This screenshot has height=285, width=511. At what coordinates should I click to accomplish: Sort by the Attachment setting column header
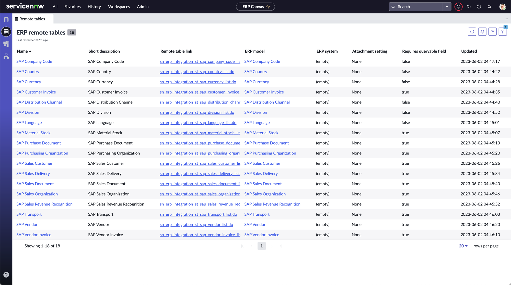tap(369, 51)
